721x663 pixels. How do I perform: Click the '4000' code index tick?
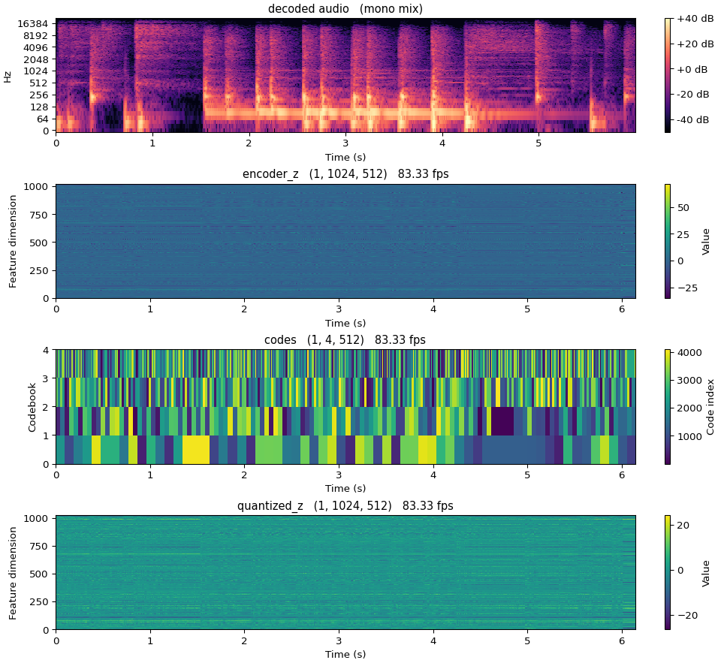coord(689,353)
